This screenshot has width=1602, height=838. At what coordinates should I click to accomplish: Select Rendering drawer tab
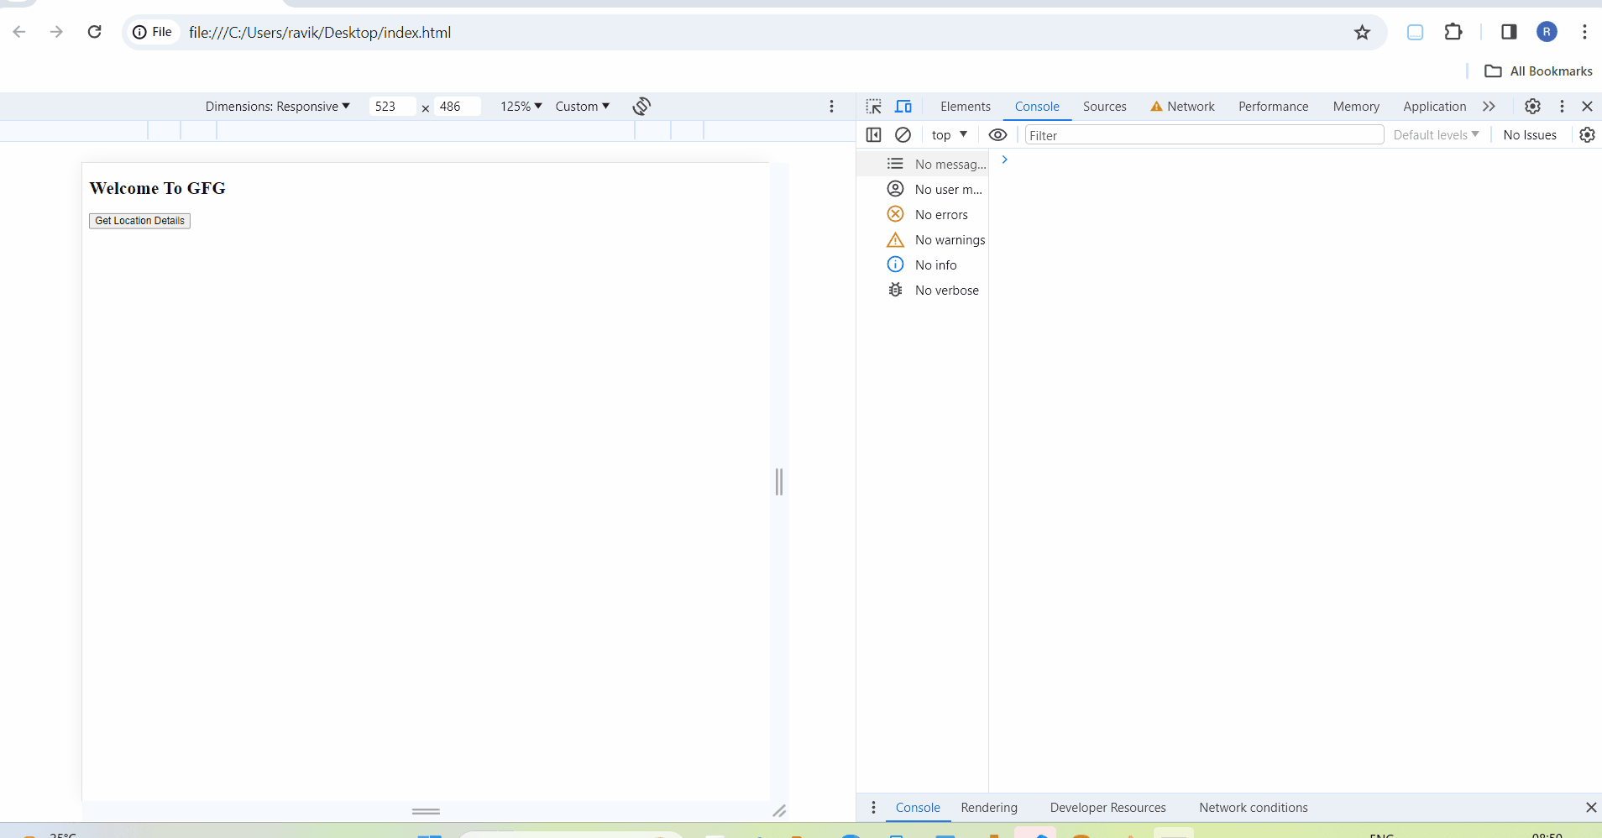[989, 808]
